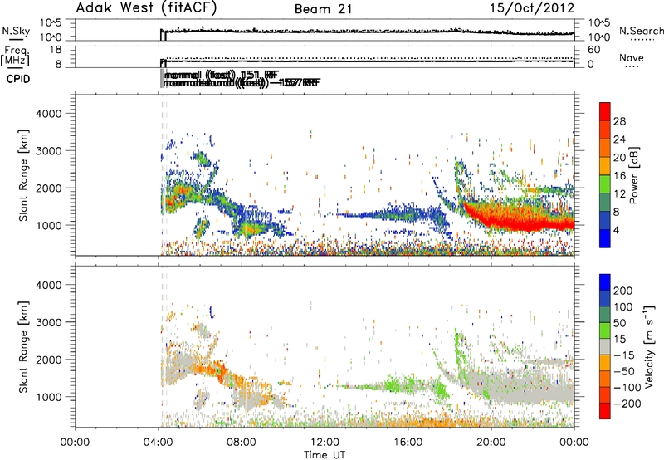664x460 pixels.
Task: Click 'Slant Range [km]' label of the velocity panel
Action: (x=23, y=347)
